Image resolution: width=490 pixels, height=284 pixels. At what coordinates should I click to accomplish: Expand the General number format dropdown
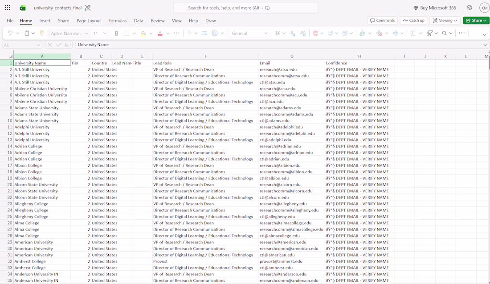tap(266, 33)
